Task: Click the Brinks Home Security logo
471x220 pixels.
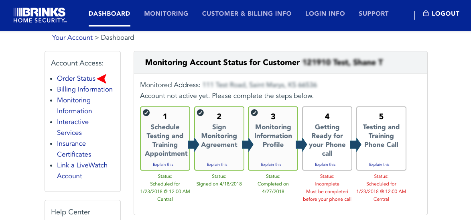Action: click(40, 15)
